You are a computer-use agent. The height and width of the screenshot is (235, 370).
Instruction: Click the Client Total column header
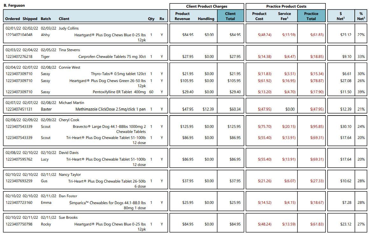231,16
